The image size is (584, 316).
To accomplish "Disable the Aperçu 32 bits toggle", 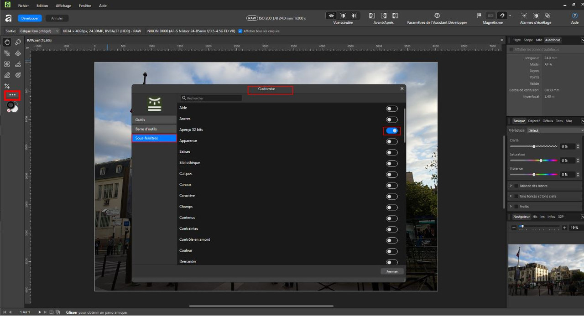I will (x=392, y=130).
